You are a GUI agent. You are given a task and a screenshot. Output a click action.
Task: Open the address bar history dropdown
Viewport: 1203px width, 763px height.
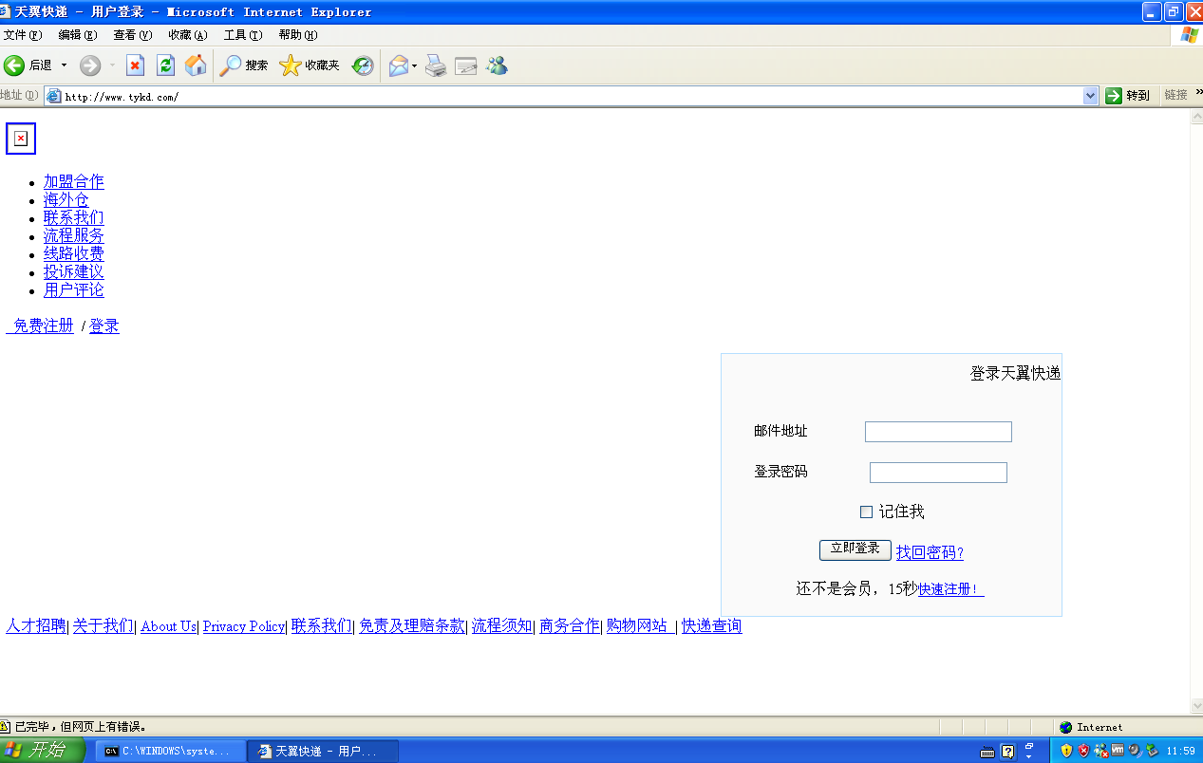(x=1090, y=95)
